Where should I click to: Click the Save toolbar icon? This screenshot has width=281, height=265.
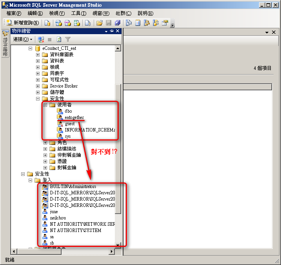coord(109,23)
